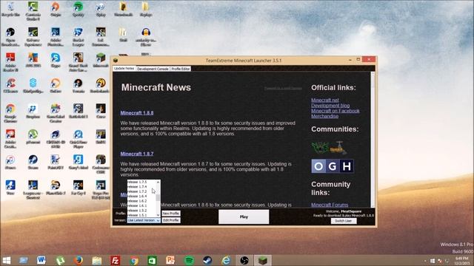Open the Minecraft 1.8.8 news link
The height and width of the screenshot is (266, 474).
[137, 113]
